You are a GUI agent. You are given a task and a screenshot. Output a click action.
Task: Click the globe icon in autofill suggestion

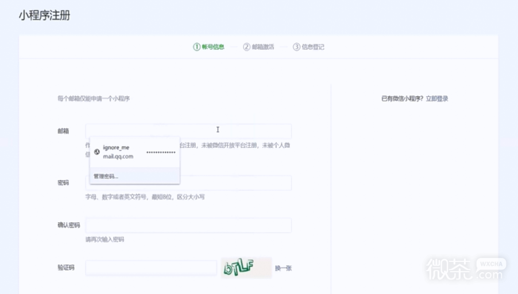click(x=97, y=152)
